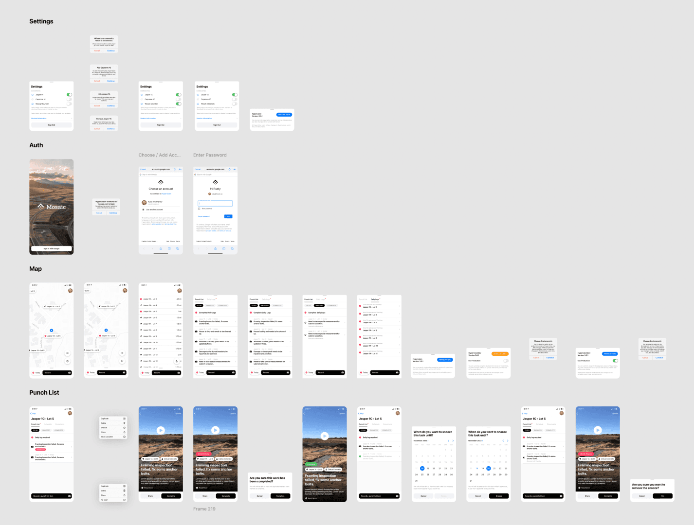Viewport: 694px width, 525px height.
Task: Click the logo above the Choose an account heading
Action: [x=161, y=182]
